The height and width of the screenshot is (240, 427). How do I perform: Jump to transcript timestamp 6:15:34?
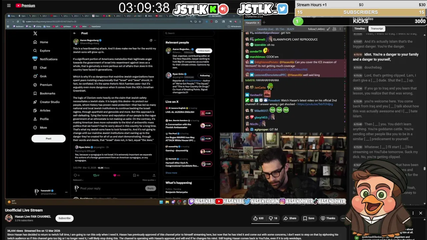358,89
